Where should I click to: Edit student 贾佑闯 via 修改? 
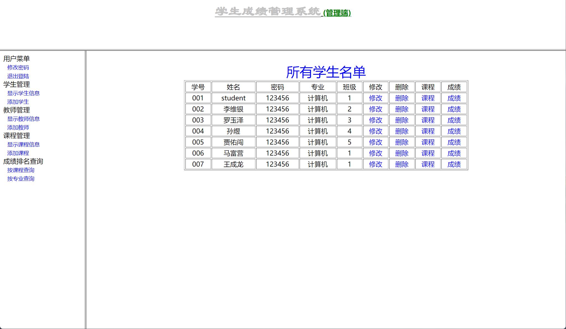click(375, 142)
